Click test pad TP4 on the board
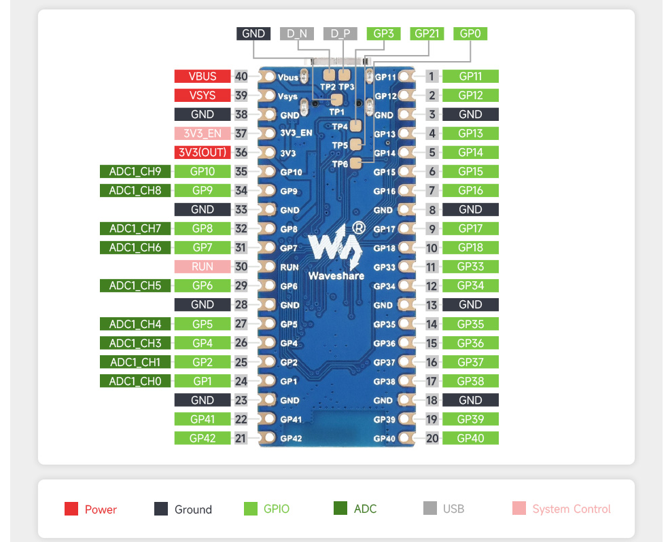 point(355,126)
